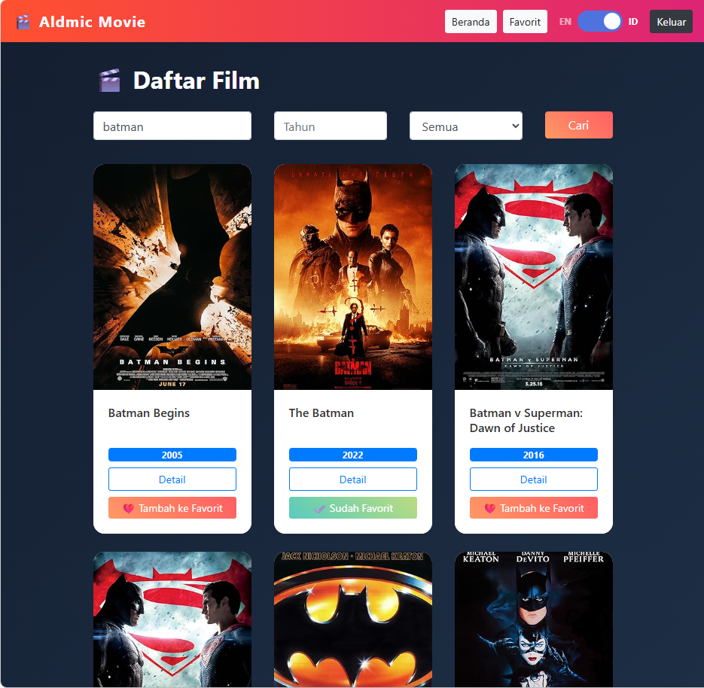Open the Semua category dropdown

pyautogui.click(x=465, y=126)
